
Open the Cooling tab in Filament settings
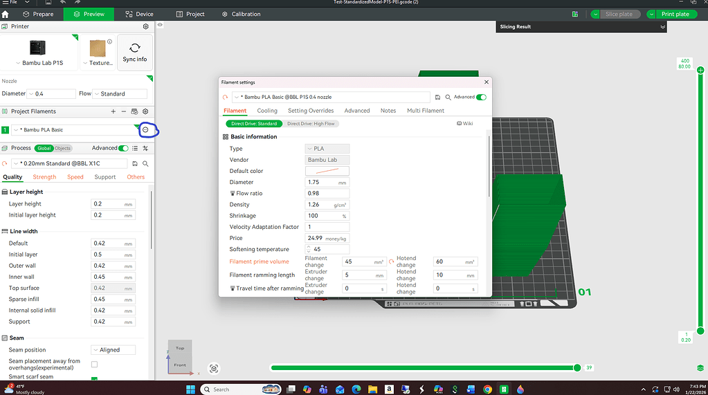pyautogui.click(x=267, y=111)
